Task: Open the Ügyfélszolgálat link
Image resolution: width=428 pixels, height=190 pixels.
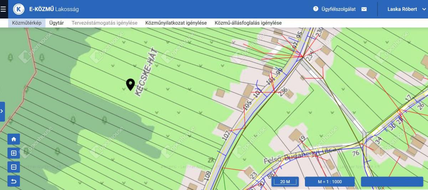Action: (338, 9)
